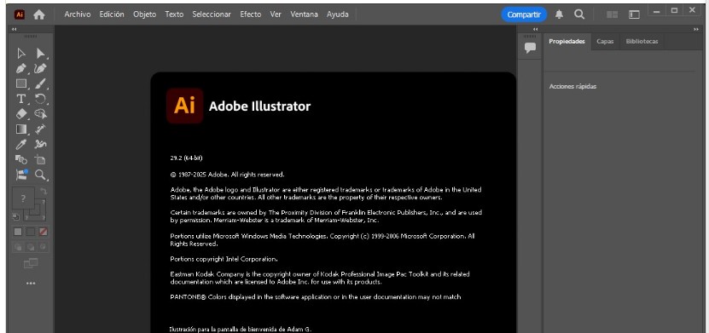Click the flag tool with blue dot
Viewport: 709px width, 333px height.
[21, 175]
